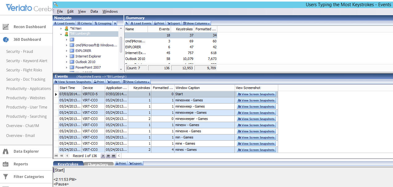Click the Criteria button in the Navigate toolbar
The height and width of the screenshot is (187, 393).
coord(85,23)
